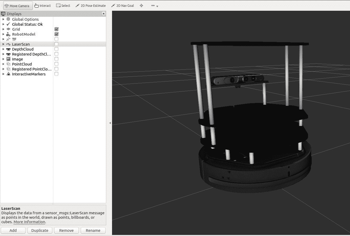Viewport: 350px width, 236px height.
Task: Select the PointCloud display item
Action: coord(22,64)
